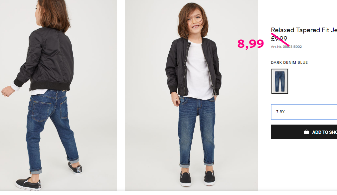Open the back-view product photo on left
This screenshot has width=337, height=195.
(59, 95)
